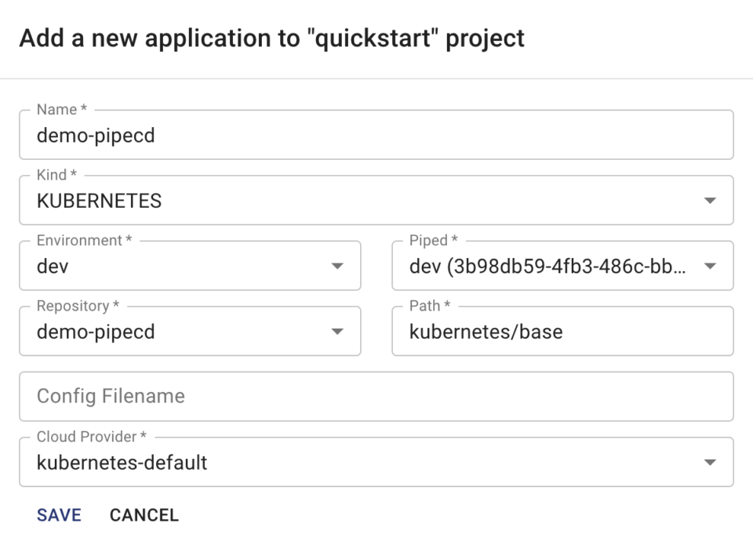Click into the Name input field

[235, 135]
